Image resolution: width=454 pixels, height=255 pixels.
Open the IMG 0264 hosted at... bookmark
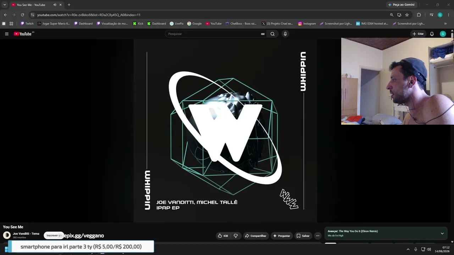(372, 24)
